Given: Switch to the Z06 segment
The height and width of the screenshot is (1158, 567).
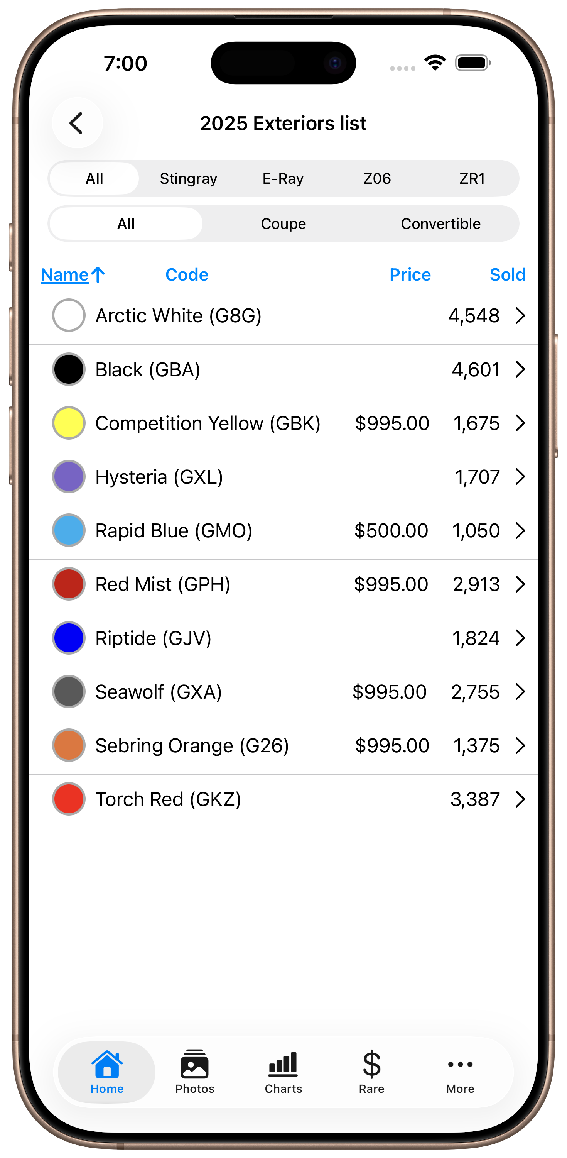Looking at the screenshot, I should click(377, 178).
